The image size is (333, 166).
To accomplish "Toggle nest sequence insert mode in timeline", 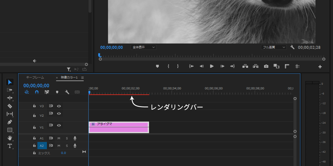I will pyautogui.click(x=27, y=92).
